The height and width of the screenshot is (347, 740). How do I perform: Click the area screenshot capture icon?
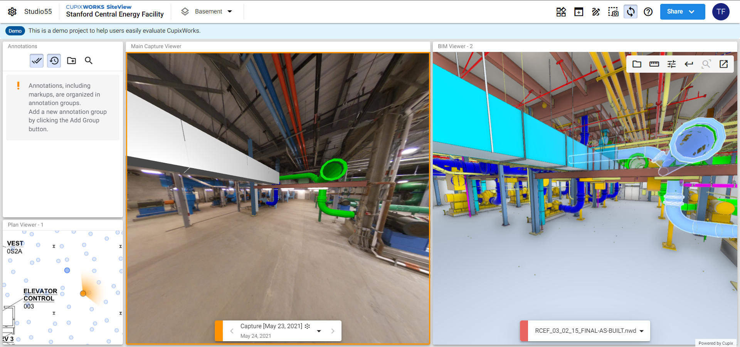point(613,12)
